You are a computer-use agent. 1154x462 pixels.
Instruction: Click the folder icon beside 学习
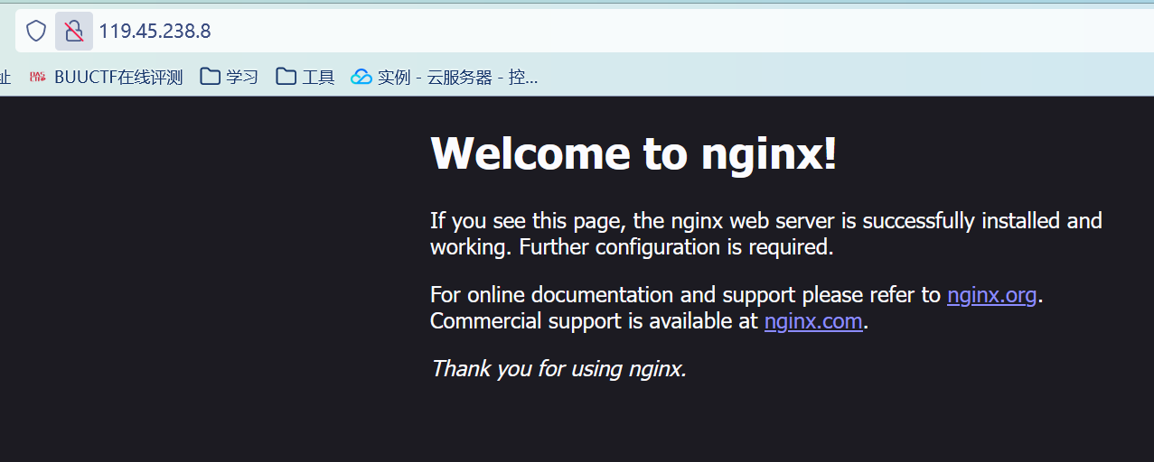point(211,77)
